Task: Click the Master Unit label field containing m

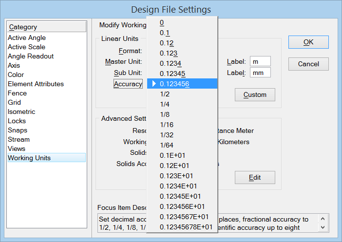Action: tap(260, 62)
